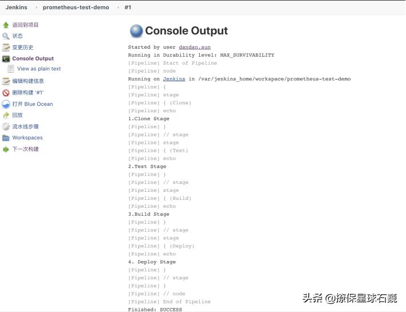The image size is (406, 312).
Task: Click the gear pipeline steps icon
Action: [6, 127]
